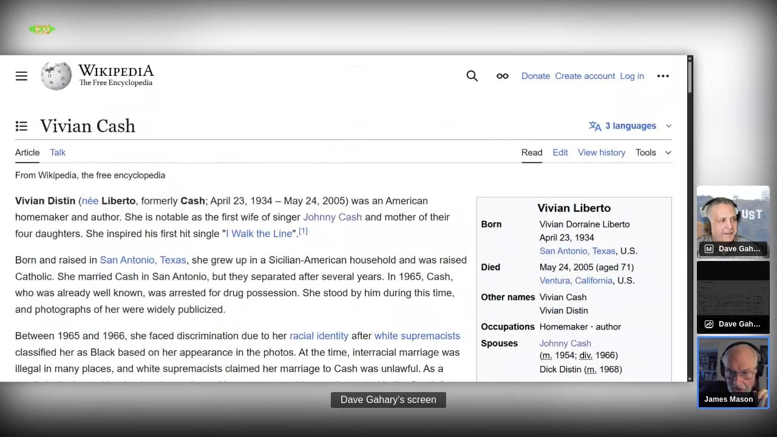Screen dimensions: 777x437
Task: Click the infobox birth date "April 23, 1934"
Action: click(566, 237)
